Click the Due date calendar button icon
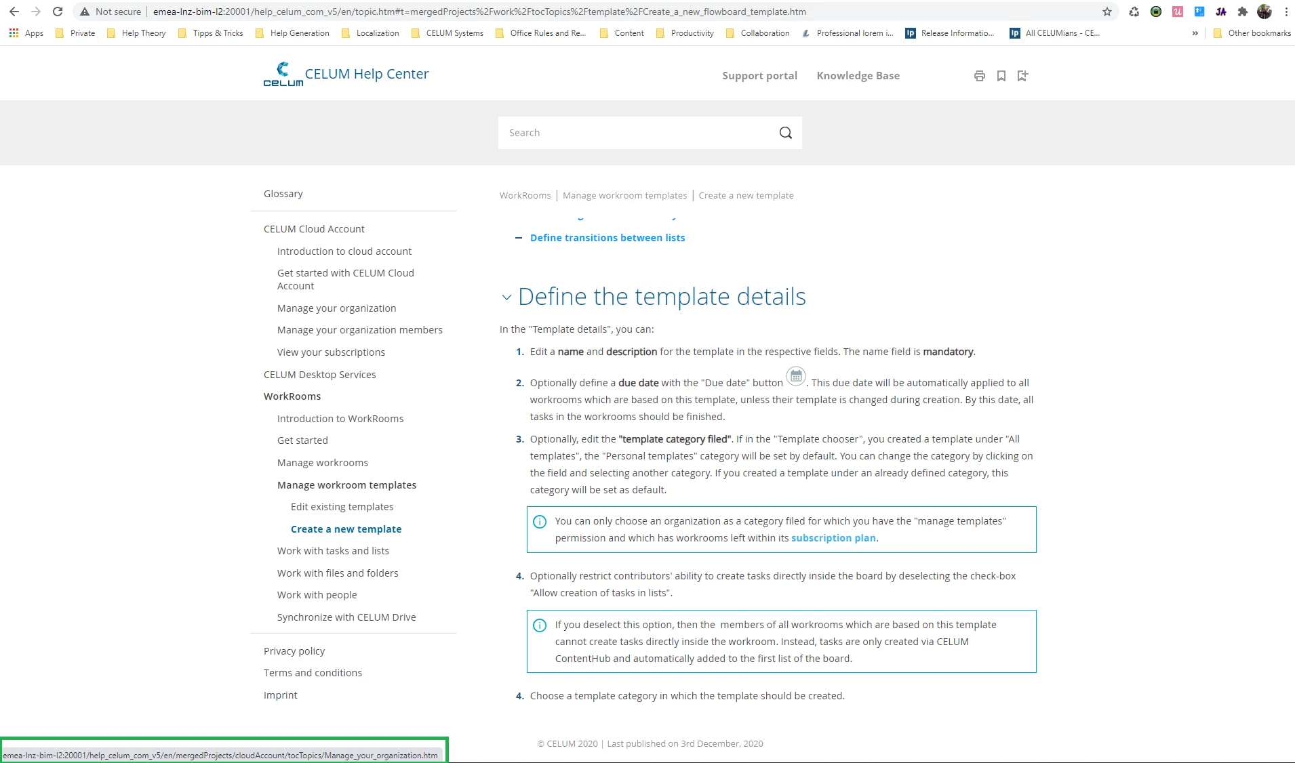Viewport: 1295px width, 763px height. click(x=796, y=375)
